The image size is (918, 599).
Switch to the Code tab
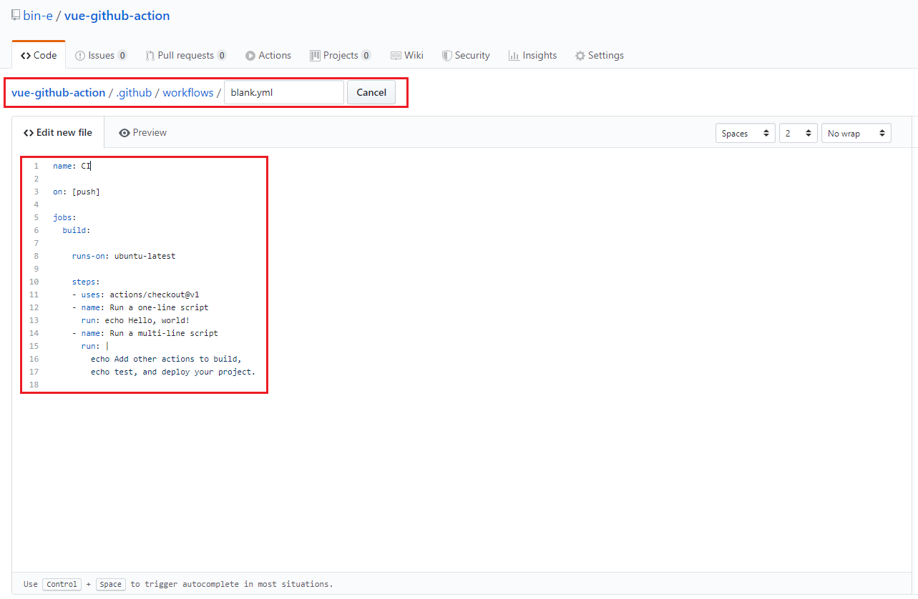pyautogui.click(x=39, y=55)
